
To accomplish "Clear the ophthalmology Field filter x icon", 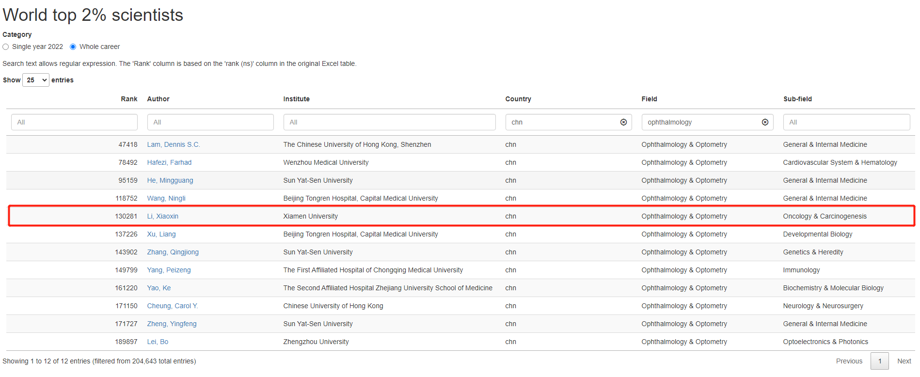I will click(765, 122).
